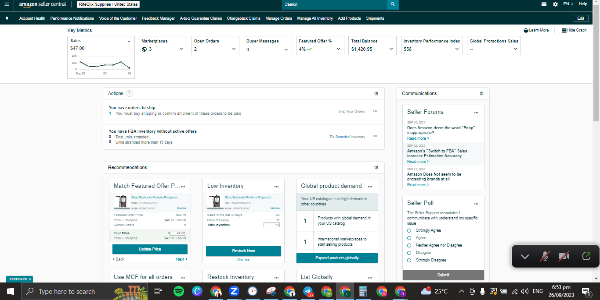Open Use MCF for all orders ellipsis

183,278
